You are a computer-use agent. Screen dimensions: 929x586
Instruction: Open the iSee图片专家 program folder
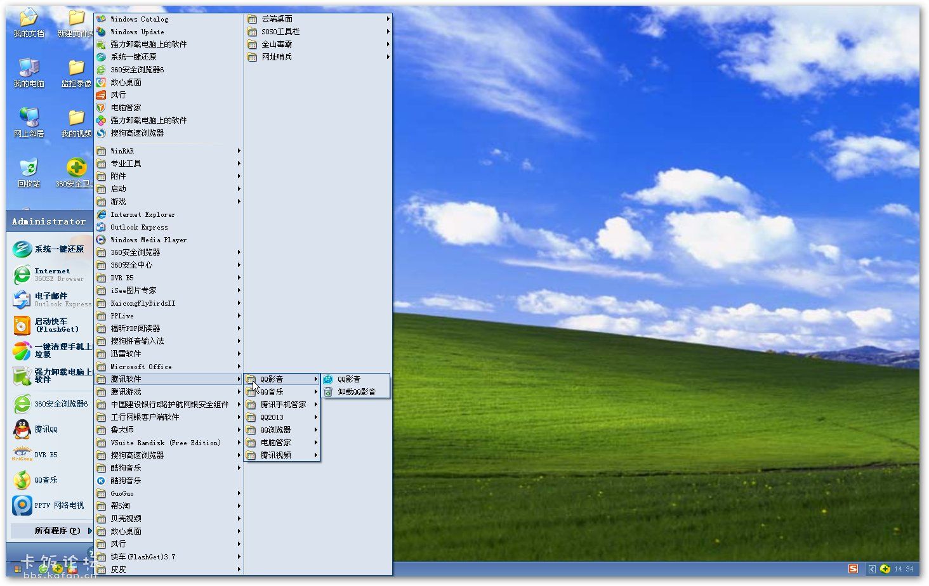point(169,290)
